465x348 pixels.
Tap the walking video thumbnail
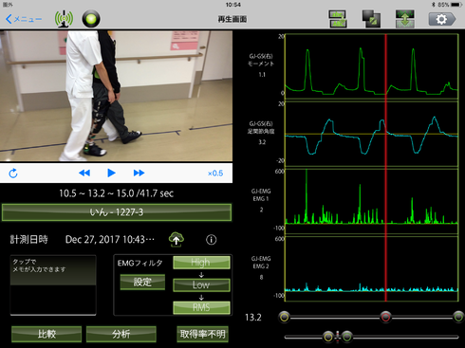(116, 96)
